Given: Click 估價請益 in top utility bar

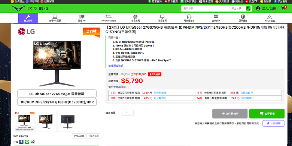Looking at the screenshot, I should click(x=18, y=1).
